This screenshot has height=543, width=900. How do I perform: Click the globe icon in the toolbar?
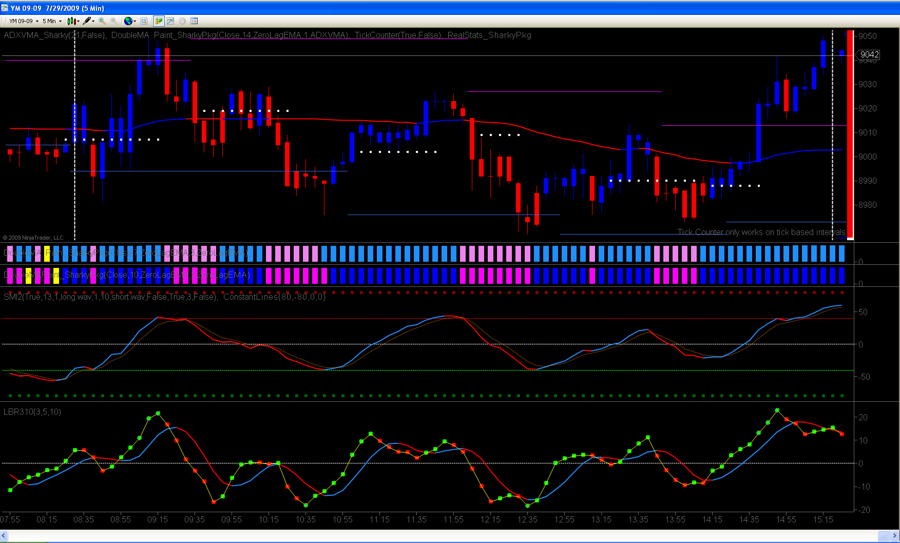point(130,21)
